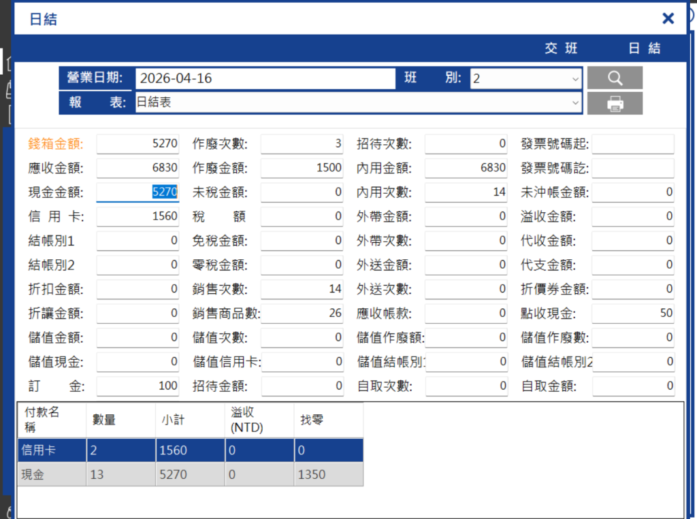This screenshot has width=697, height=519.
Task: Click the 訂金 field showing 100
Action: click(x=137, y=386)
